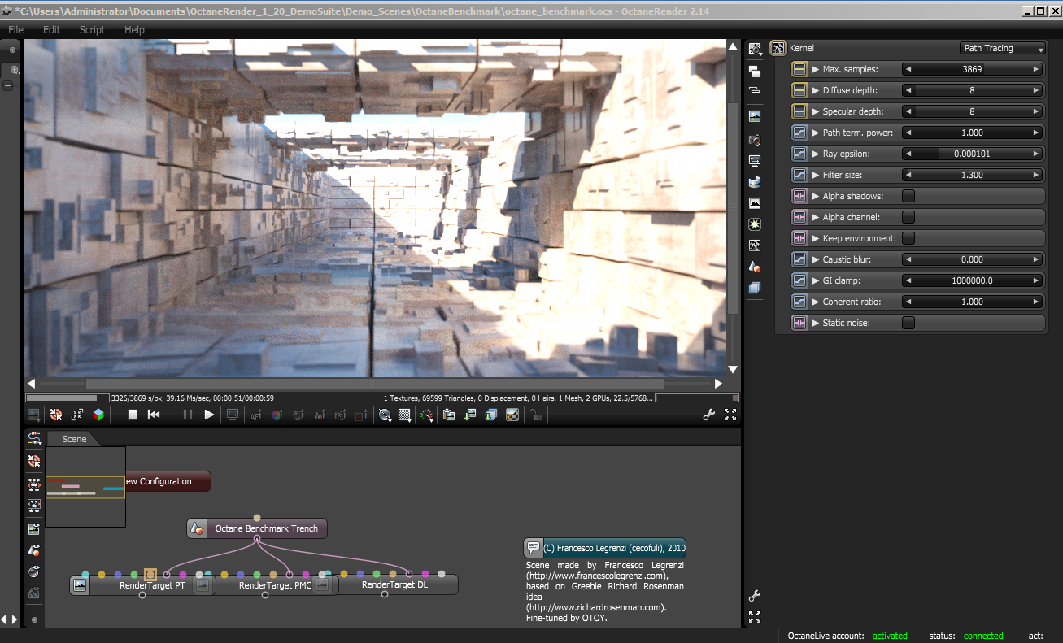1063x643 pixels.
Task: Click the mountain histogram icon in inspector sidebar
Action: click(x=755, y=202)
